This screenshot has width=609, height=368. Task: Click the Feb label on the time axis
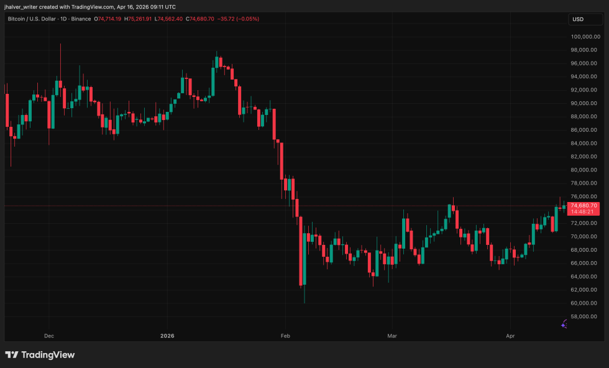285,336
